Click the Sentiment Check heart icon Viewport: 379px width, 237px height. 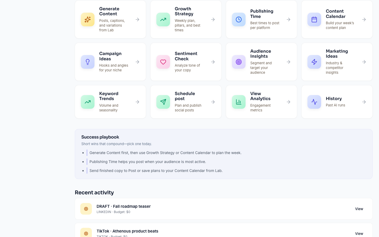pyautogui.click(x=163, y=62)
